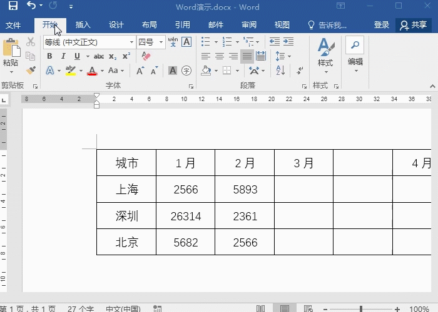Apply multilevel list

click(x=248, y=42)
